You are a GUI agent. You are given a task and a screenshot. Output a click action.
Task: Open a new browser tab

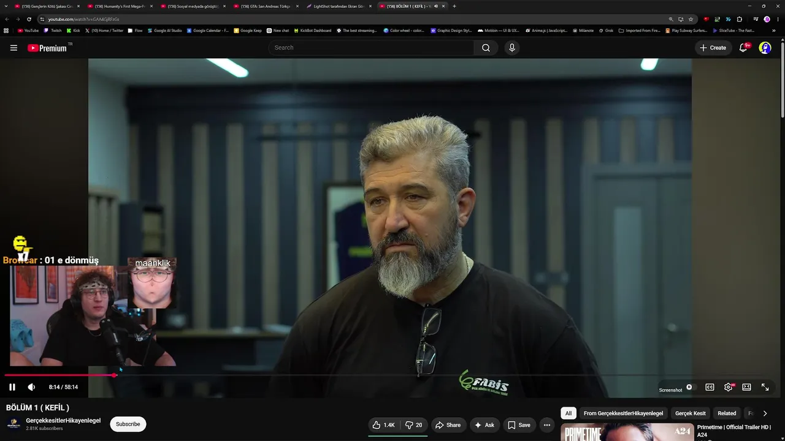pyautogui.click(x=454, y=6)
